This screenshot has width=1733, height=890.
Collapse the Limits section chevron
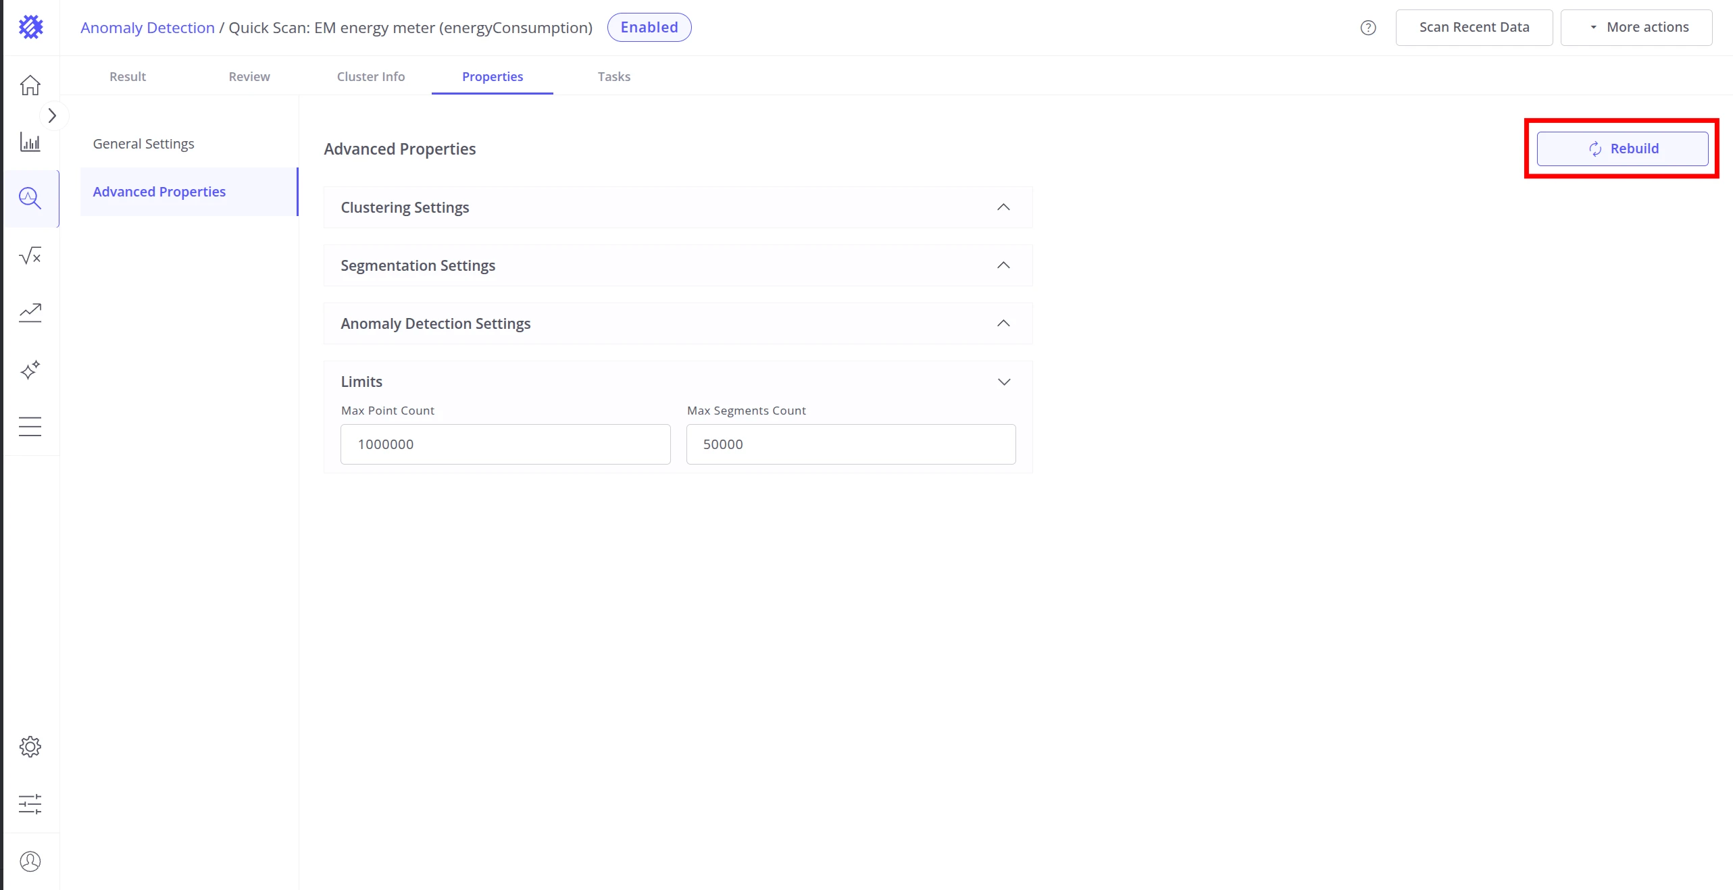click(x=1004, y=382)
